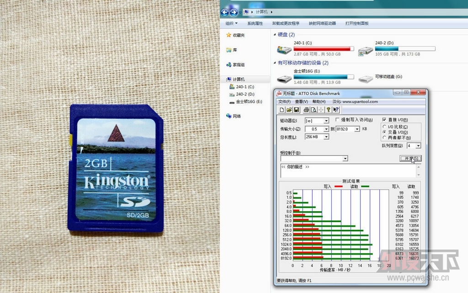
Task: Open a benchmark file via folder icon
Action: point(289,110)
